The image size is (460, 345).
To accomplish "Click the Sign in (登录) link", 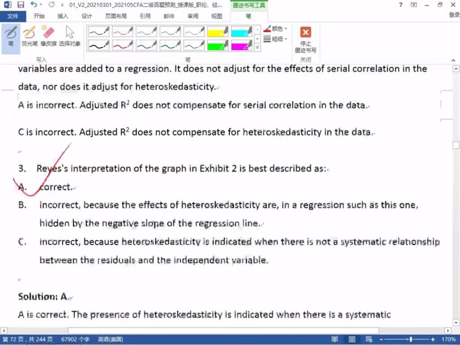I will click(x=454, y=15).
